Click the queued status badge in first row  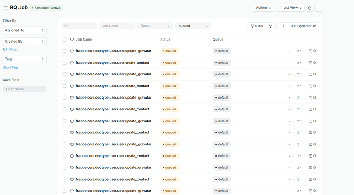pyautogui.click(x=169, y=51)
